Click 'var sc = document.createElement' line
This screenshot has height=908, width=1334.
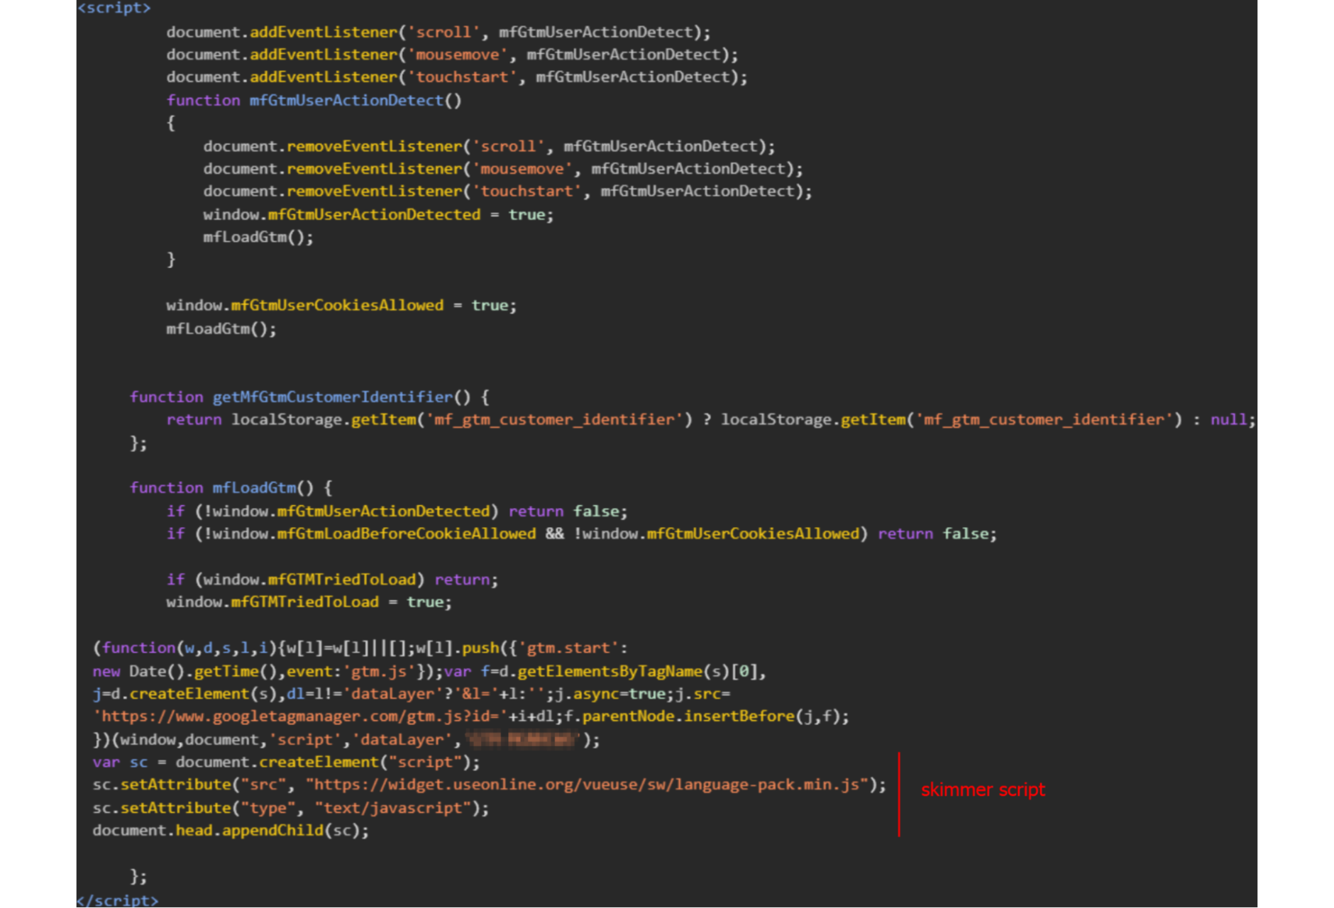[x=286, y=763]
